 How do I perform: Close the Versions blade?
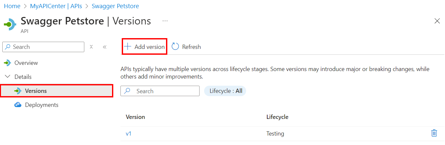coord(437,21)
